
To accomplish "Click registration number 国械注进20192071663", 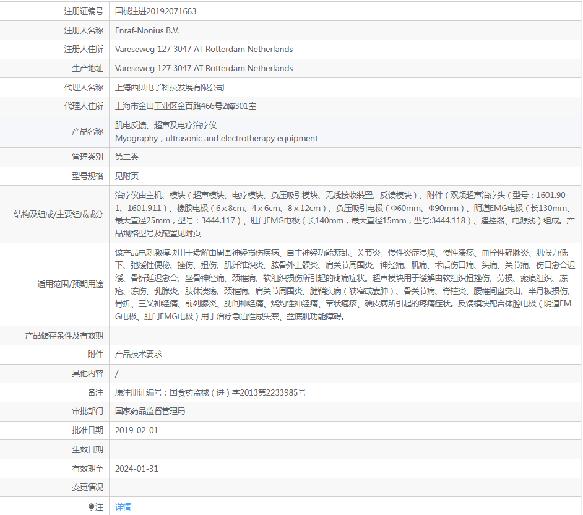I will (156, 11).
